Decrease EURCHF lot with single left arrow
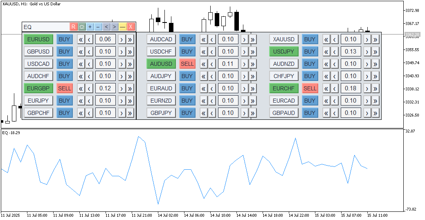 click(x=335, y=88)
